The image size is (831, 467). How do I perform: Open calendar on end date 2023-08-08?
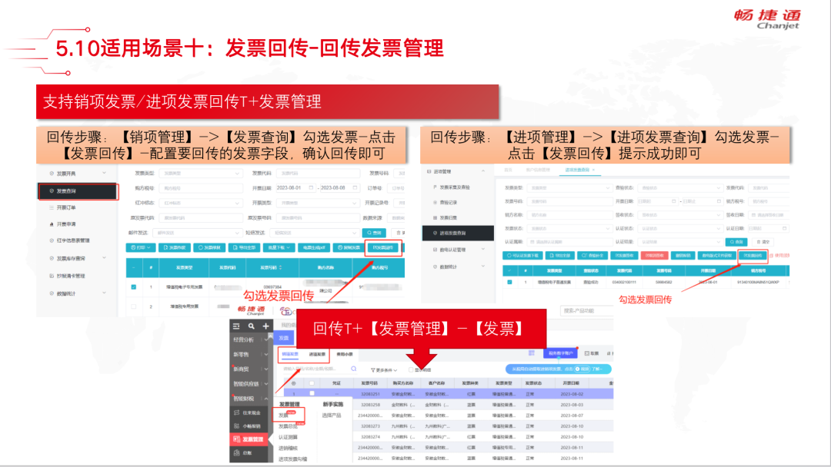pos(355,187)
